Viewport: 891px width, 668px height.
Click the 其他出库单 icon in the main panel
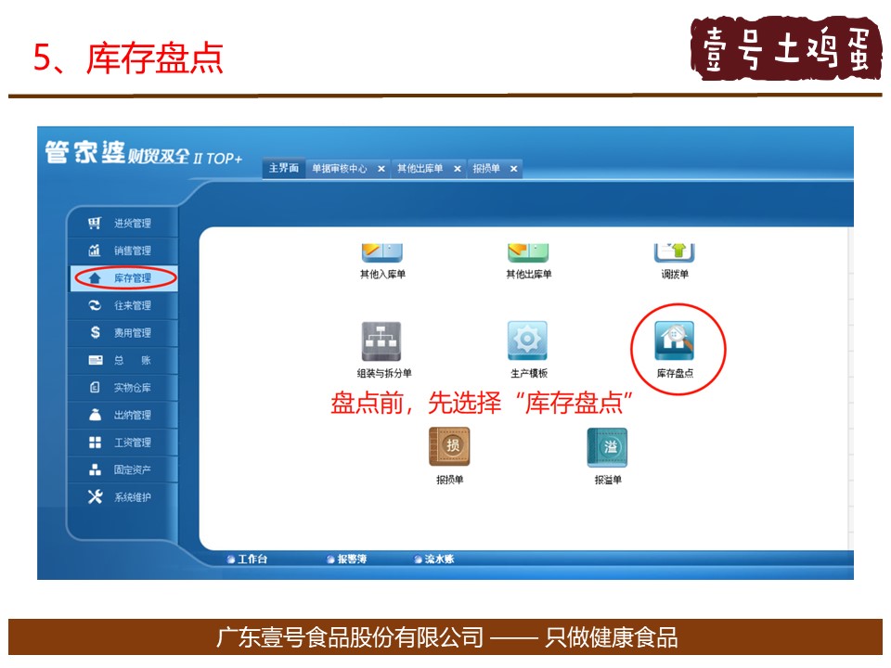[x=528, y=252]
